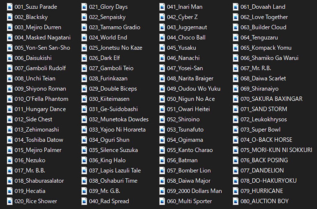Click the icon of 019_Hecatia
Screen dimensions: 317x209
pos(10,191)
